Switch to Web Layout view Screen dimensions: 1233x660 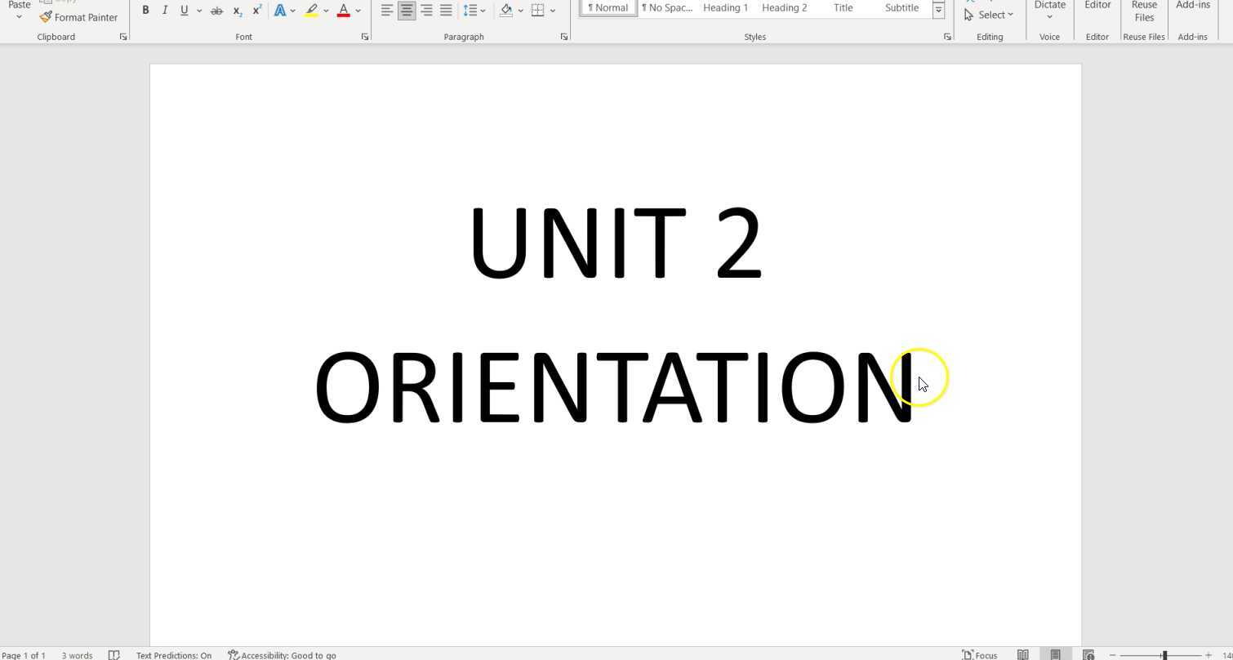(x=1088, y=654)
